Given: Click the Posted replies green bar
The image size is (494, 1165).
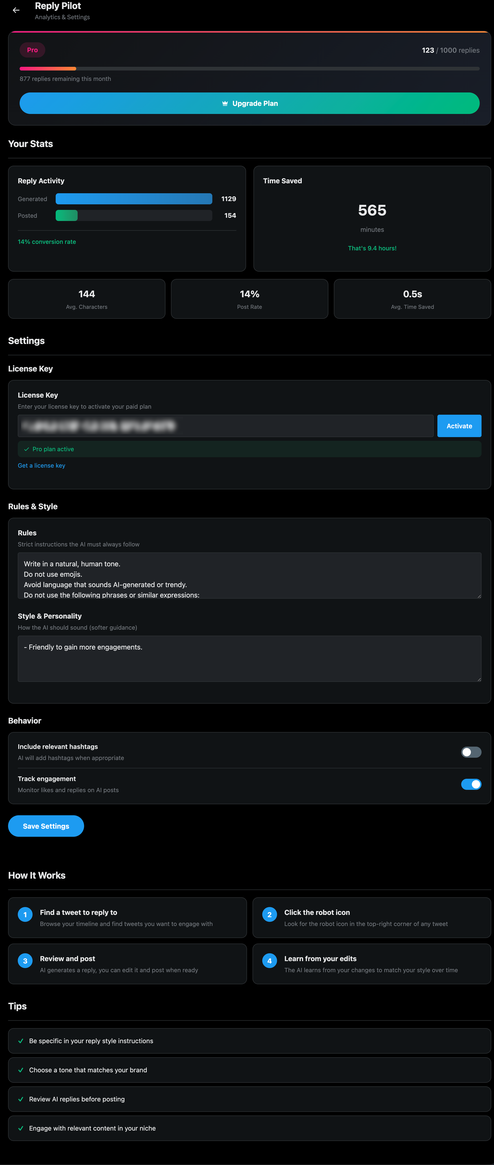Looking at the screenshot, I should [66, 216].
